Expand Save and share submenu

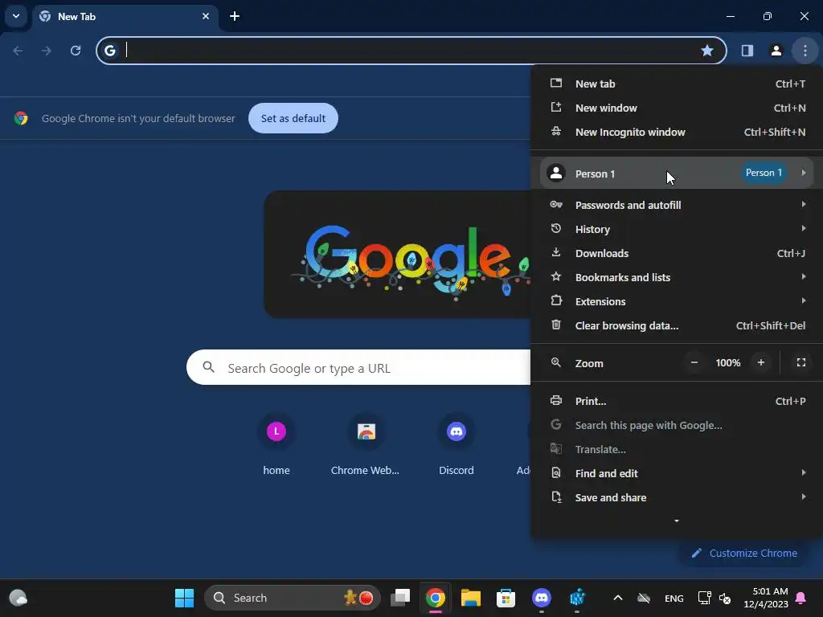pyautogui.click(x=677, y=498)
